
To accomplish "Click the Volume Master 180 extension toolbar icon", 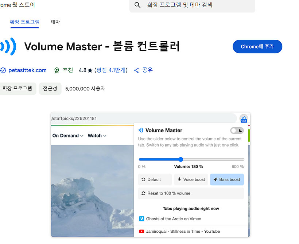I will (244, 119).
